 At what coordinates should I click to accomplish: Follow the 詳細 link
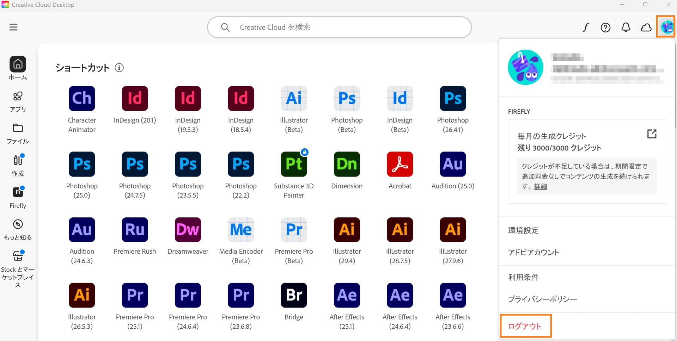[x=541, y=186]
